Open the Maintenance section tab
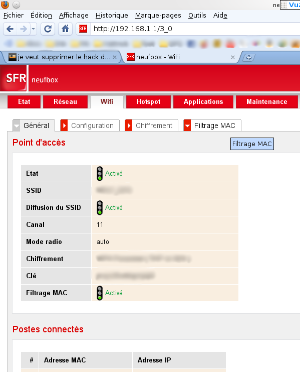This screenshot has width=300, height=372. [x=267, y=102]
